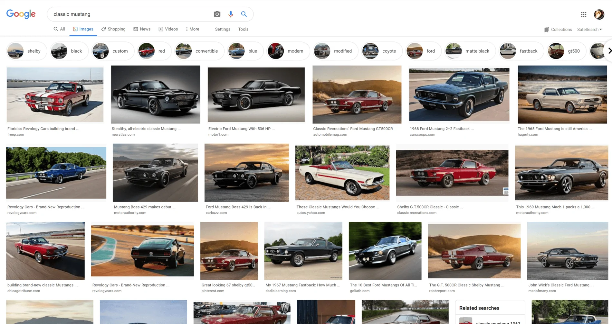Open Great looking 67 shelby gt500 pinterest image
This screenshot has width=612, height=324.
coord(229,251)
